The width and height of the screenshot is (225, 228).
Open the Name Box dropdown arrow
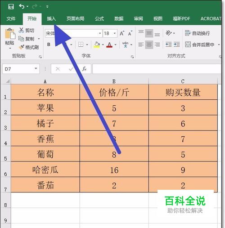coord(36,69)
